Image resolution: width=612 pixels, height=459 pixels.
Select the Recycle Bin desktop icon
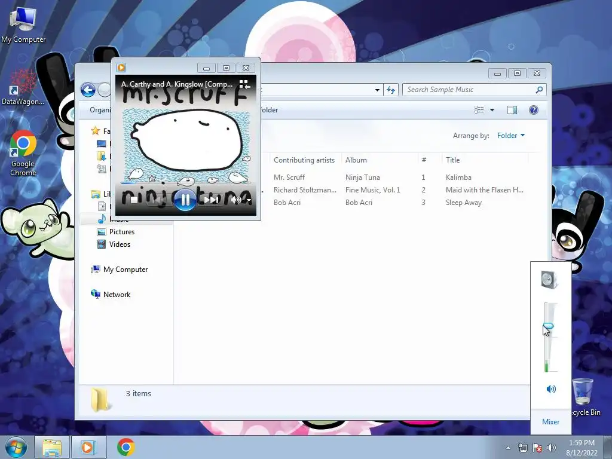tap(583, 397)
